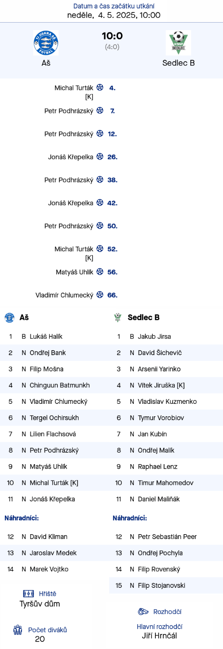Click the pitch icon next to Hřiště

pos(29,594)
